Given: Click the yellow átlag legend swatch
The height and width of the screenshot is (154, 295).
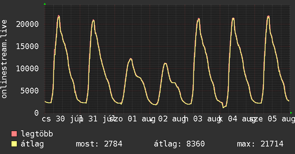Looking at the screenshot, I should click(14, 144).
